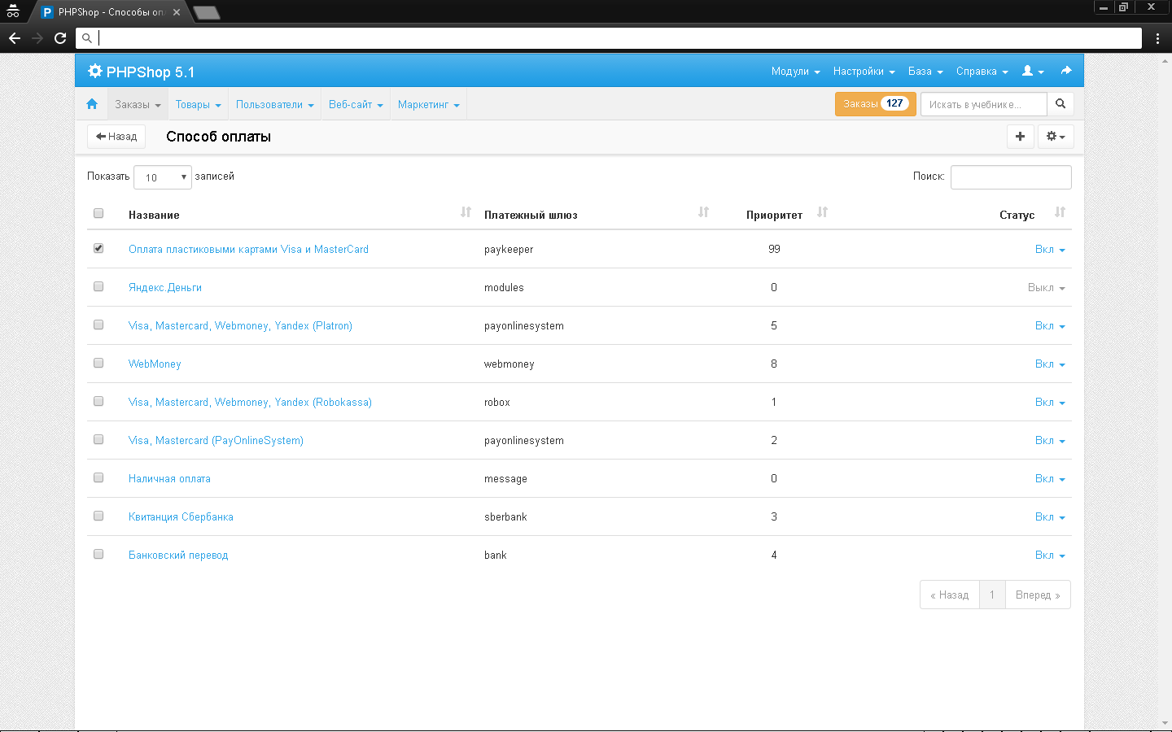Open the Товары menu
The image size is (1172, 732).
tap(198, 105)
